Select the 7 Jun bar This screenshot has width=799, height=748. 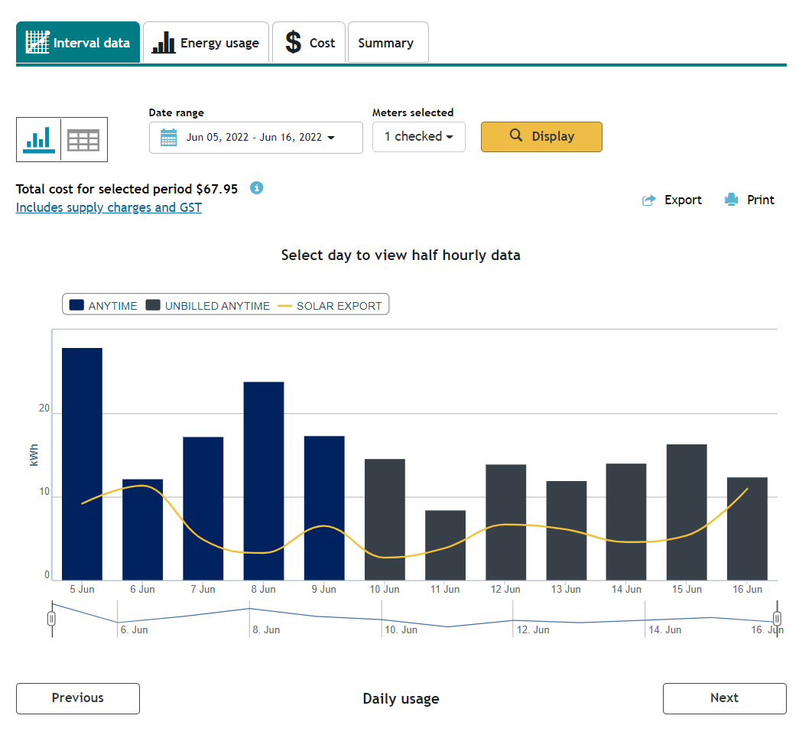click(x=203, y=509)
